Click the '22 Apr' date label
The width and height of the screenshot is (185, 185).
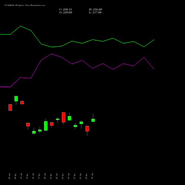[x=57, y=176]
